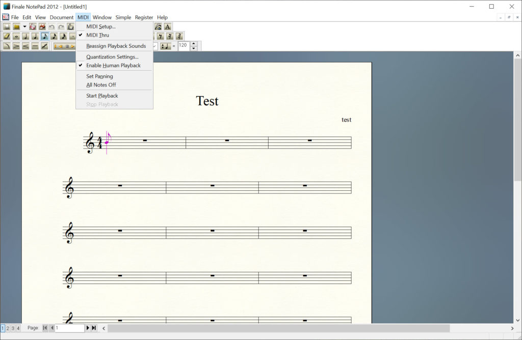Select the thirty-second note duration

click(63, 36)
